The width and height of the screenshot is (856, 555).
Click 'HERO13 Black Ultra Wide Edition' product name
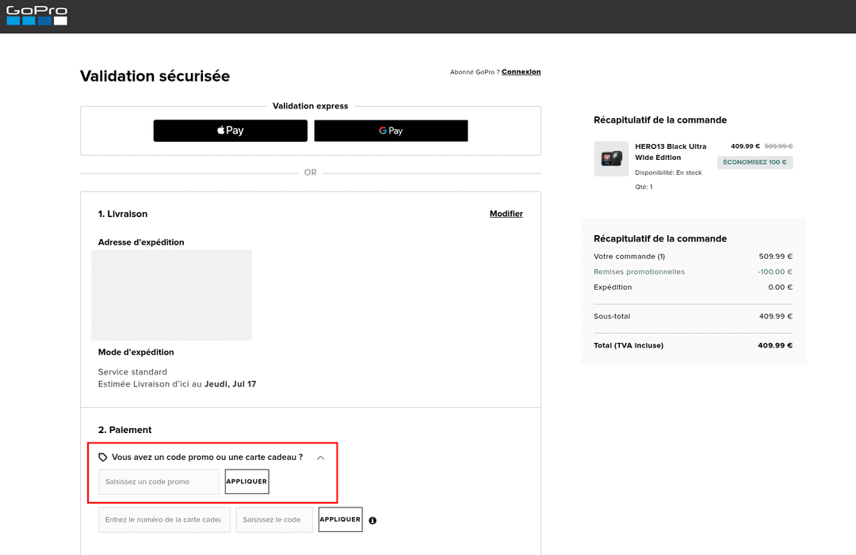point(671,152)
